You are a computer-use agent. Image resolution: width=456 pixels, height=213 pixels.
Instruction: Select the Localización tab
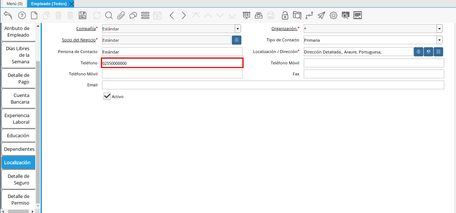tap(18, 162)
